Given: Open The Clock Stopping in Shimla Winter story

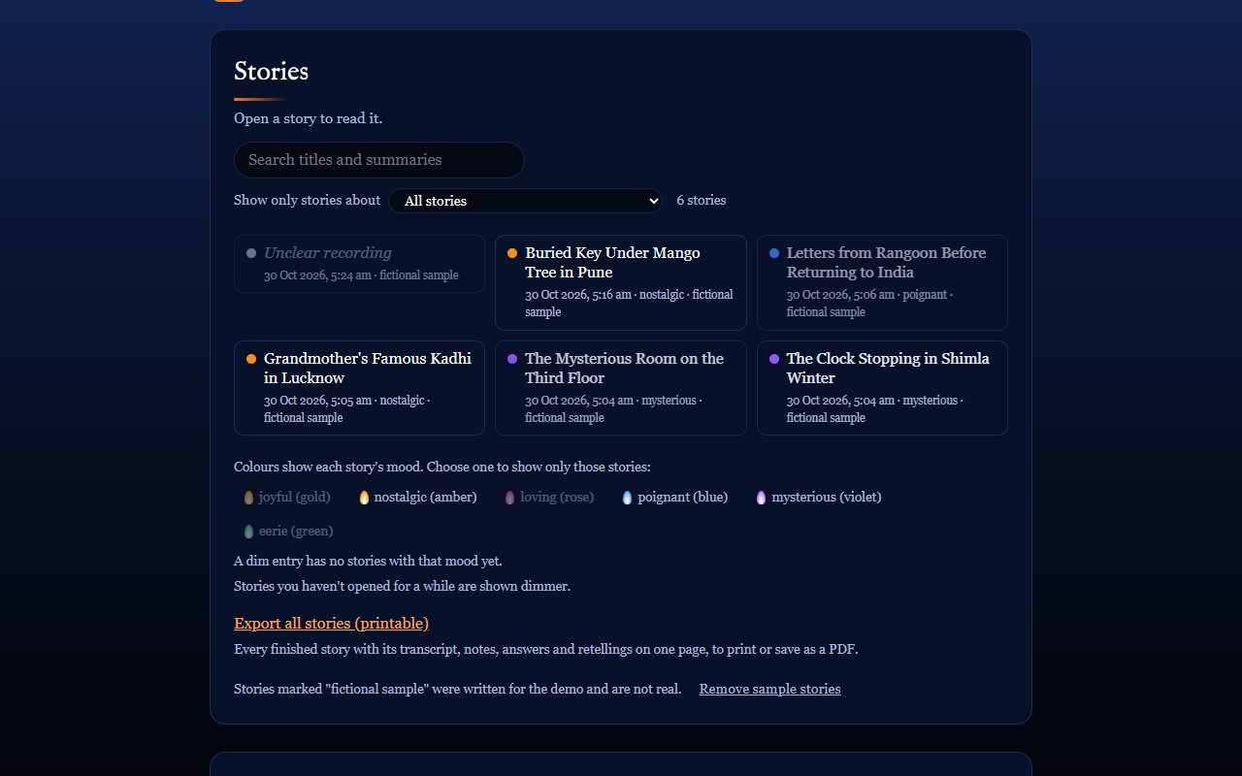Looking at the screenshot, I should pos(882,388).
